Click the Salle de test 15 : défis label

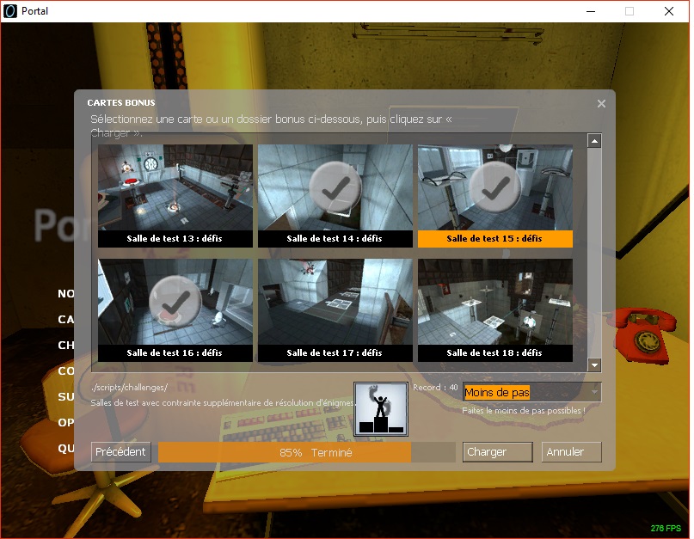pos(494,239)
